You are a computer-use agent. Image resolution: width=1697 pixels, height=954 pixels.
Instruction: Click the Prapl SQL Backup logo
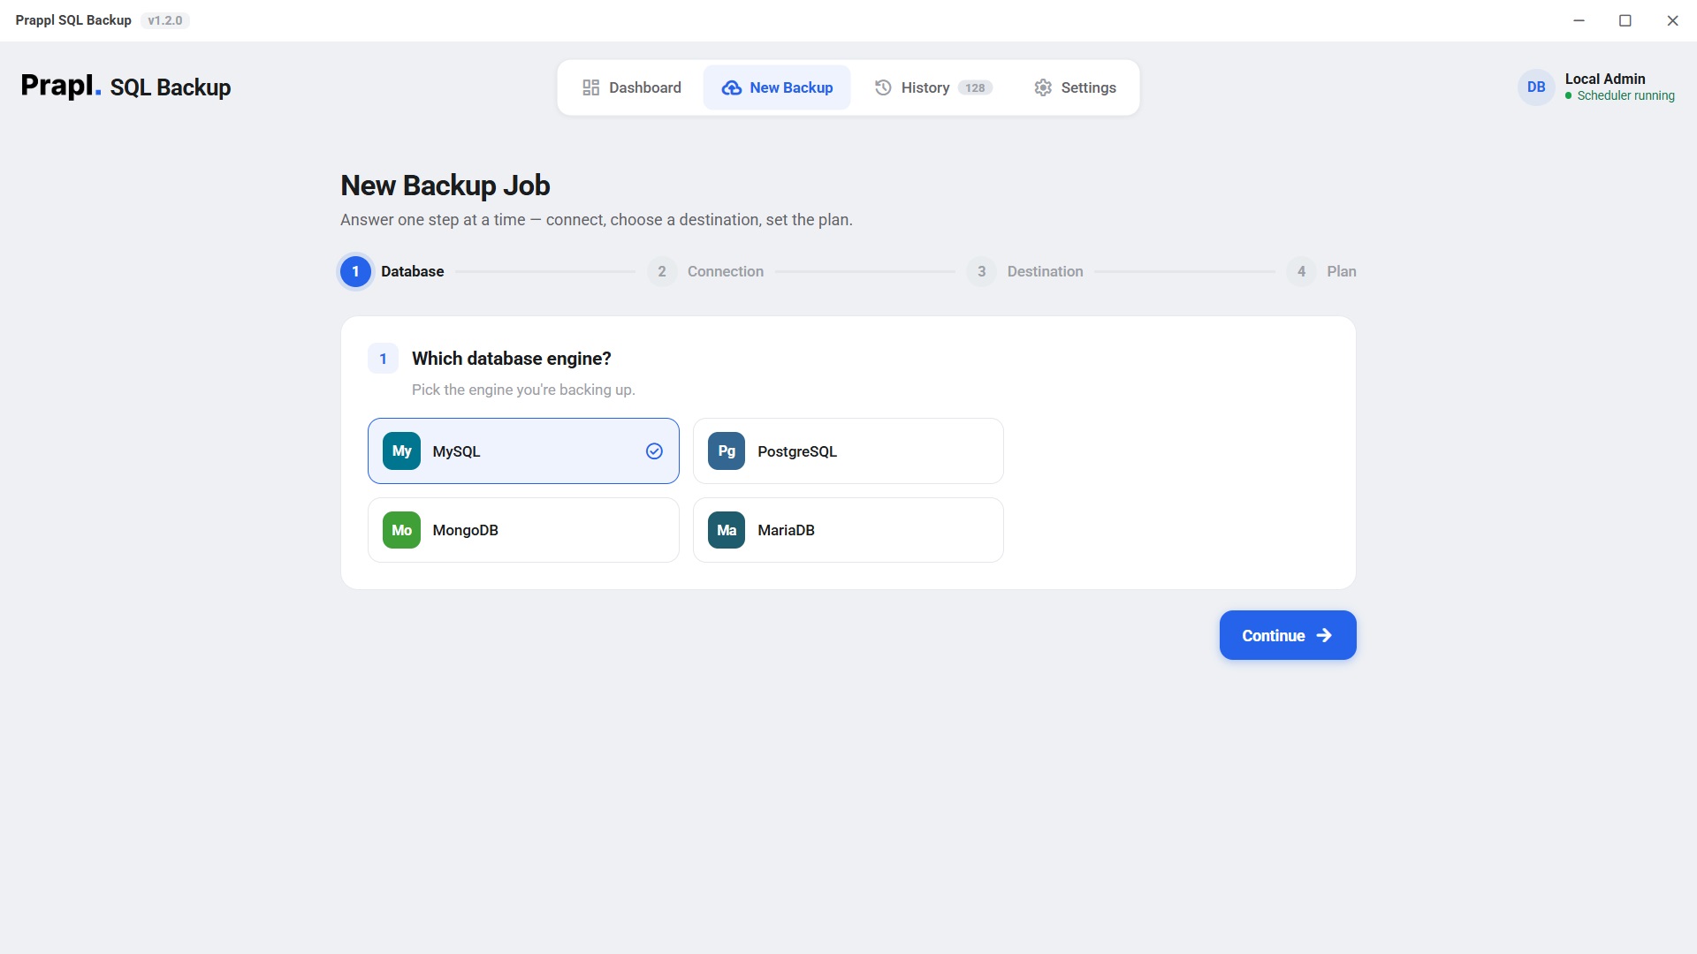tap(126, 87)
